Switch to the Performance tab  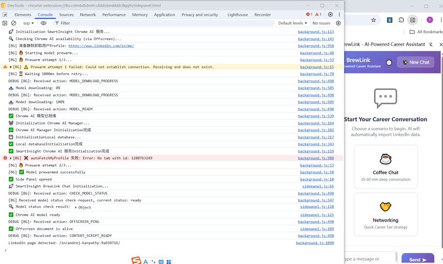tap(114, 15)
